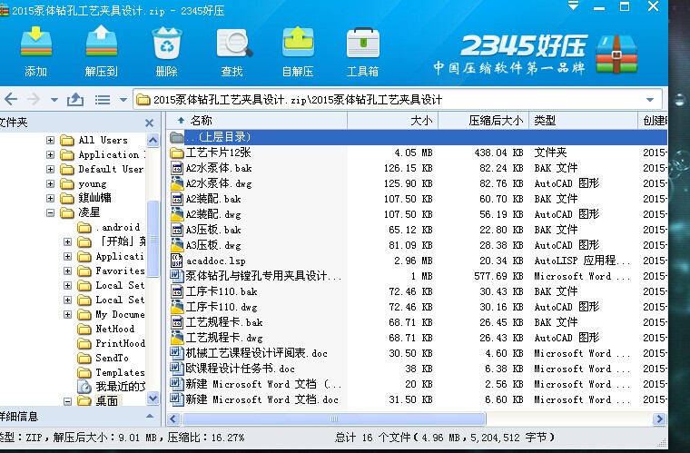690x453 pixels.
Task: Open the title bar menu triangle icon
Action: (x=573, y=6)
